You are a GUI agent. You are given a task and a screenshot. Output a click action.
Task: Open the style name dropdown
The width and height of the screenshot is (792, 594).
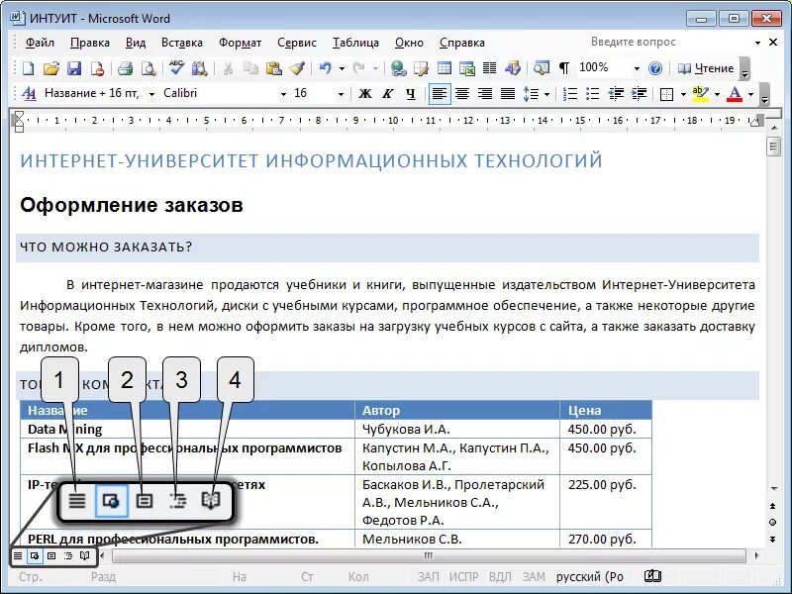click(151, 94)
